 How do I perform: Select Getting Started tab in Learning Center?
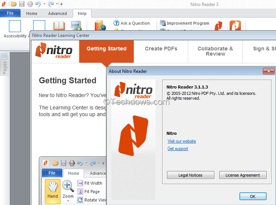(106, 52)
